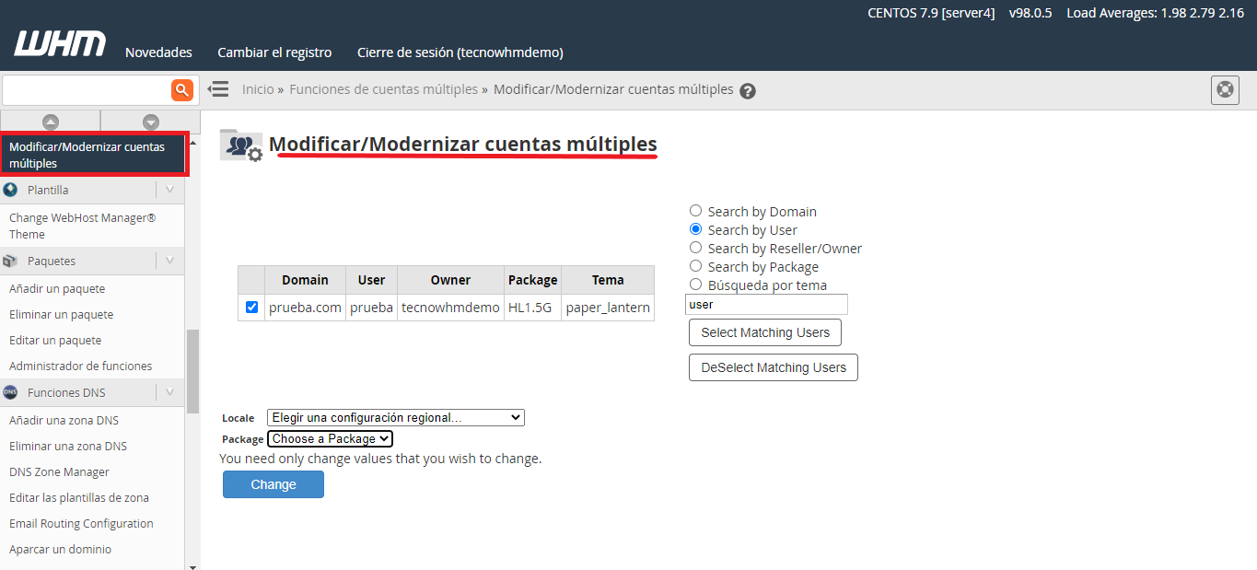
Task: Click Cambiar el registro menu item
Action: point(274,52)
